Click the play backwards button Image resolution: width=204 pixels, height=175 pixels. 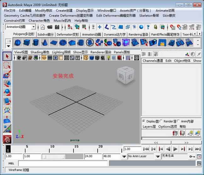[x=168, y=149]
